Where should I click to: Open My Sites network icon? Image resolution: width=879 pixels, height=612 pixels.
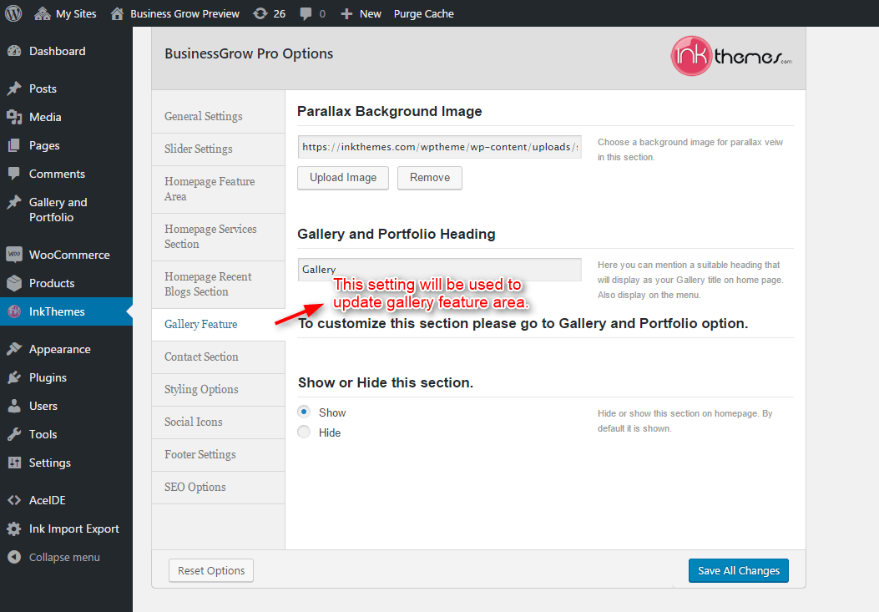tap(42, 13)
